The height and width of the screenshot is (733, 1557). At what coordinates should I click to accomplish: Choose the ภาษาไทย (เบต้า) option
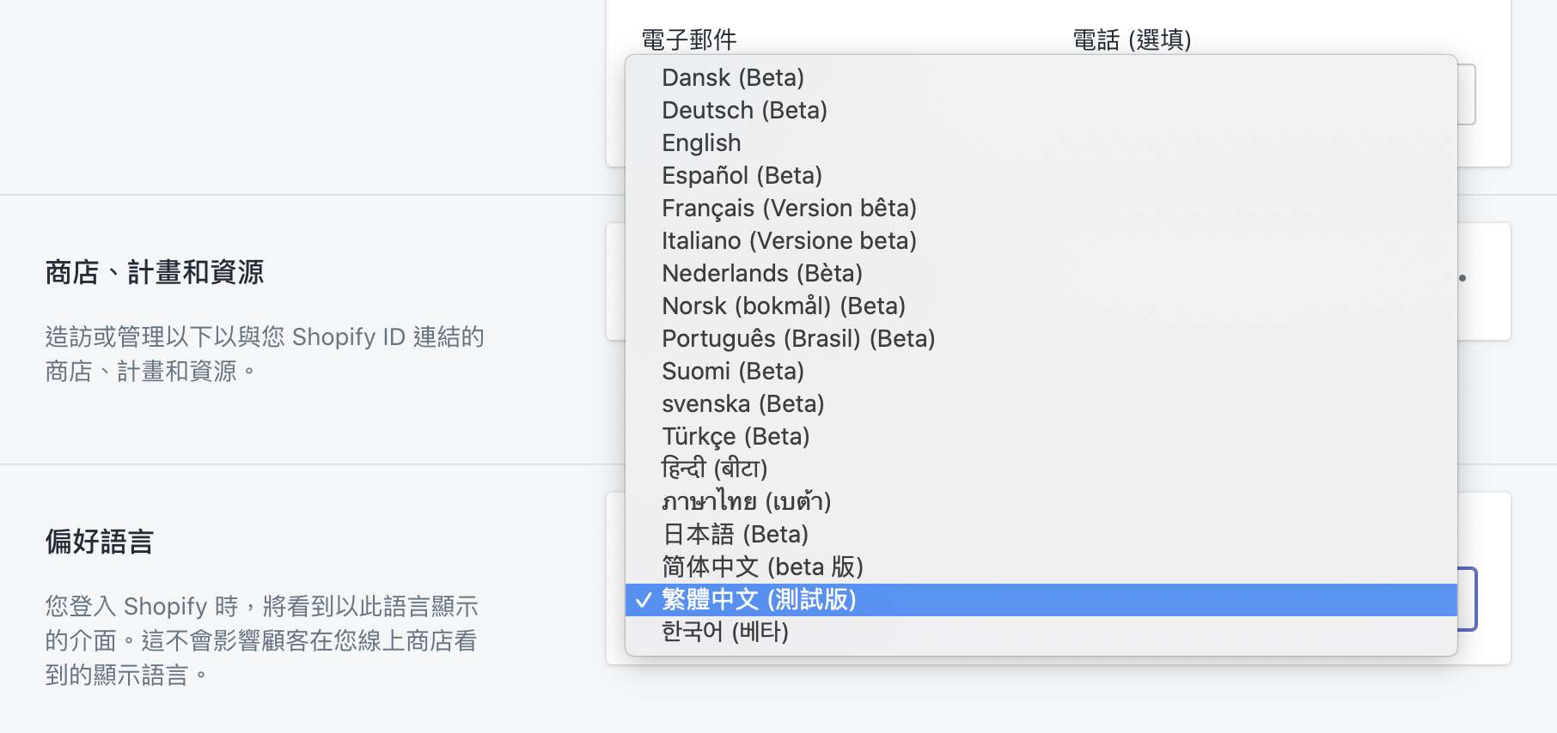pos(746,502)
